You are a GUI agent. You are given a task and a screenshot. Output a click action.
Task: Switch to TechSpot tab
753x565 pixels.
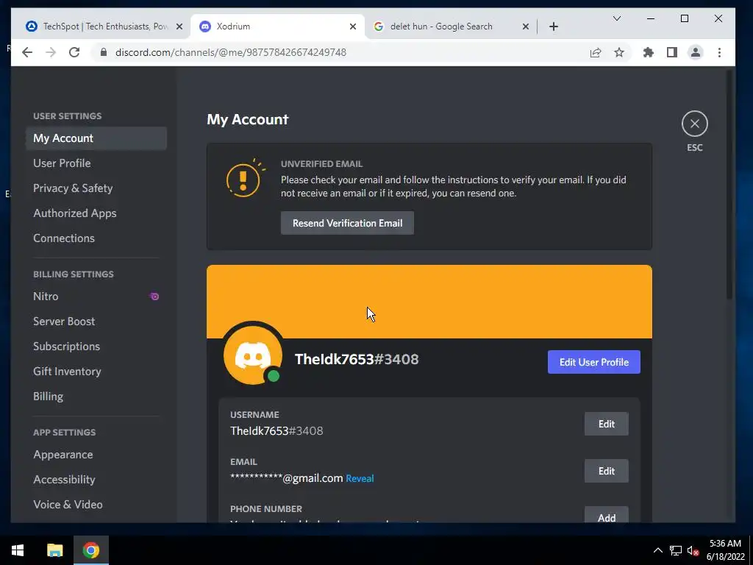point(99,26)
